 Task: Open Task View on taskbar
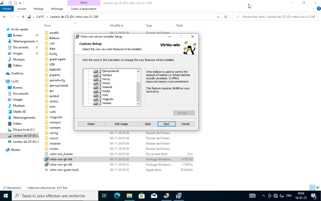104,196
